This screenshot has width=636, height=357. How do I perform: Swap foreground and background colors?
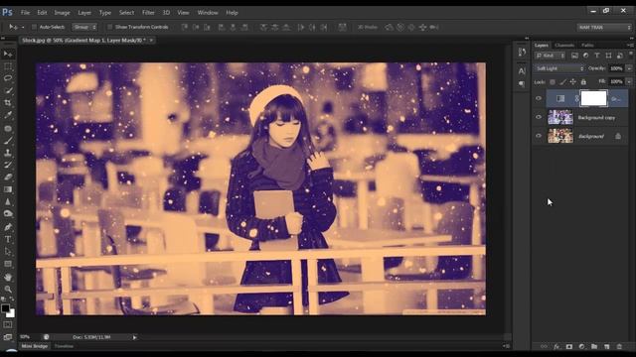11,298
